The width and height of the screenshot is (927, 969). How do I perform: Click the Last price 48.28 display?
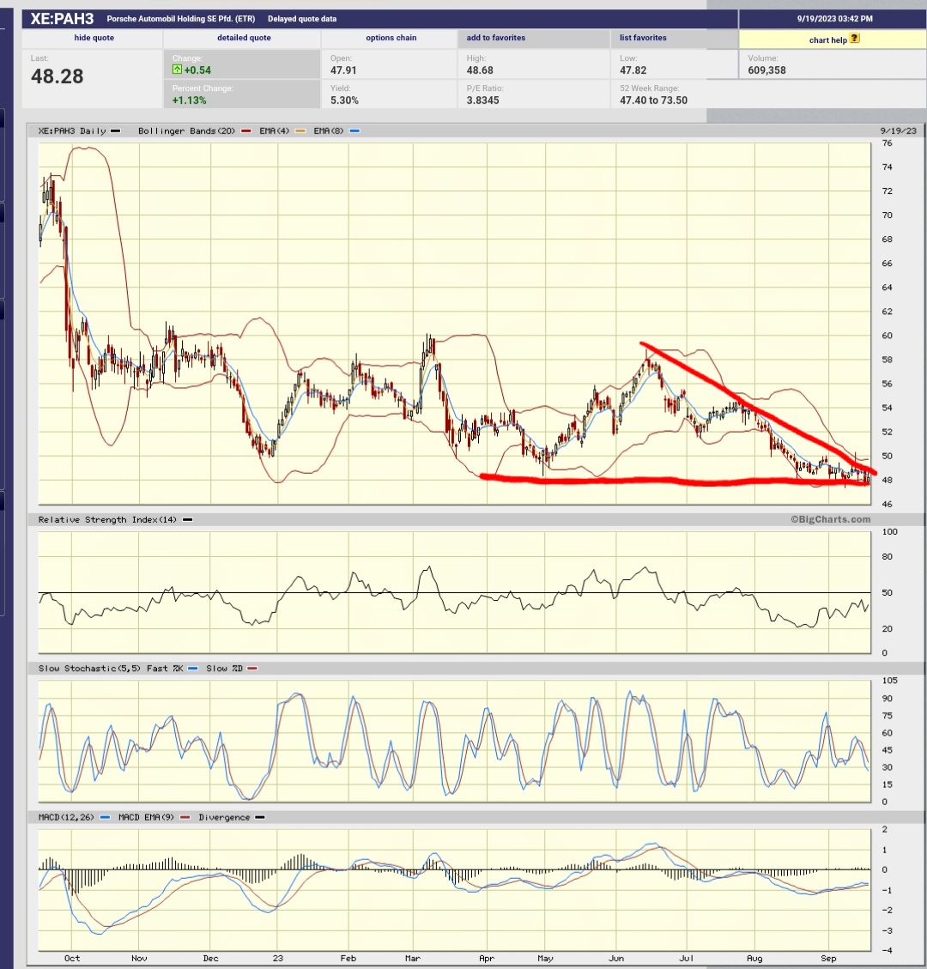tap(56, 76)
